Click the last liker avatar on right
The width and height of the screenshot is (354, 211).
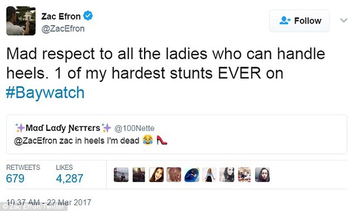click(x=262, y=174)
